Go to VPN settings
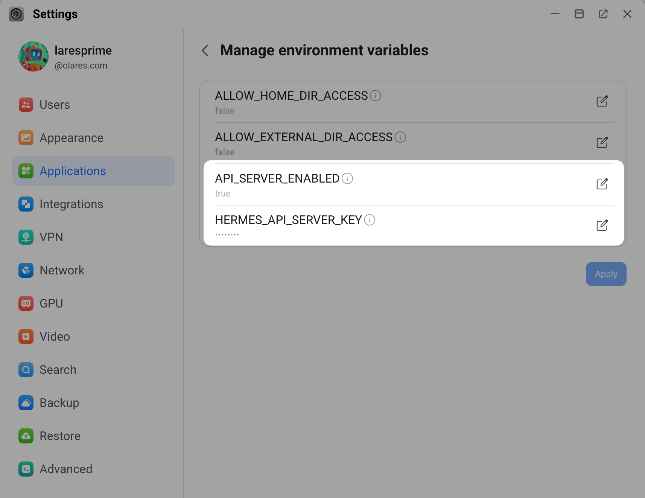The height and width of the screenshot is (498, 645). click(x=94, y=237)
